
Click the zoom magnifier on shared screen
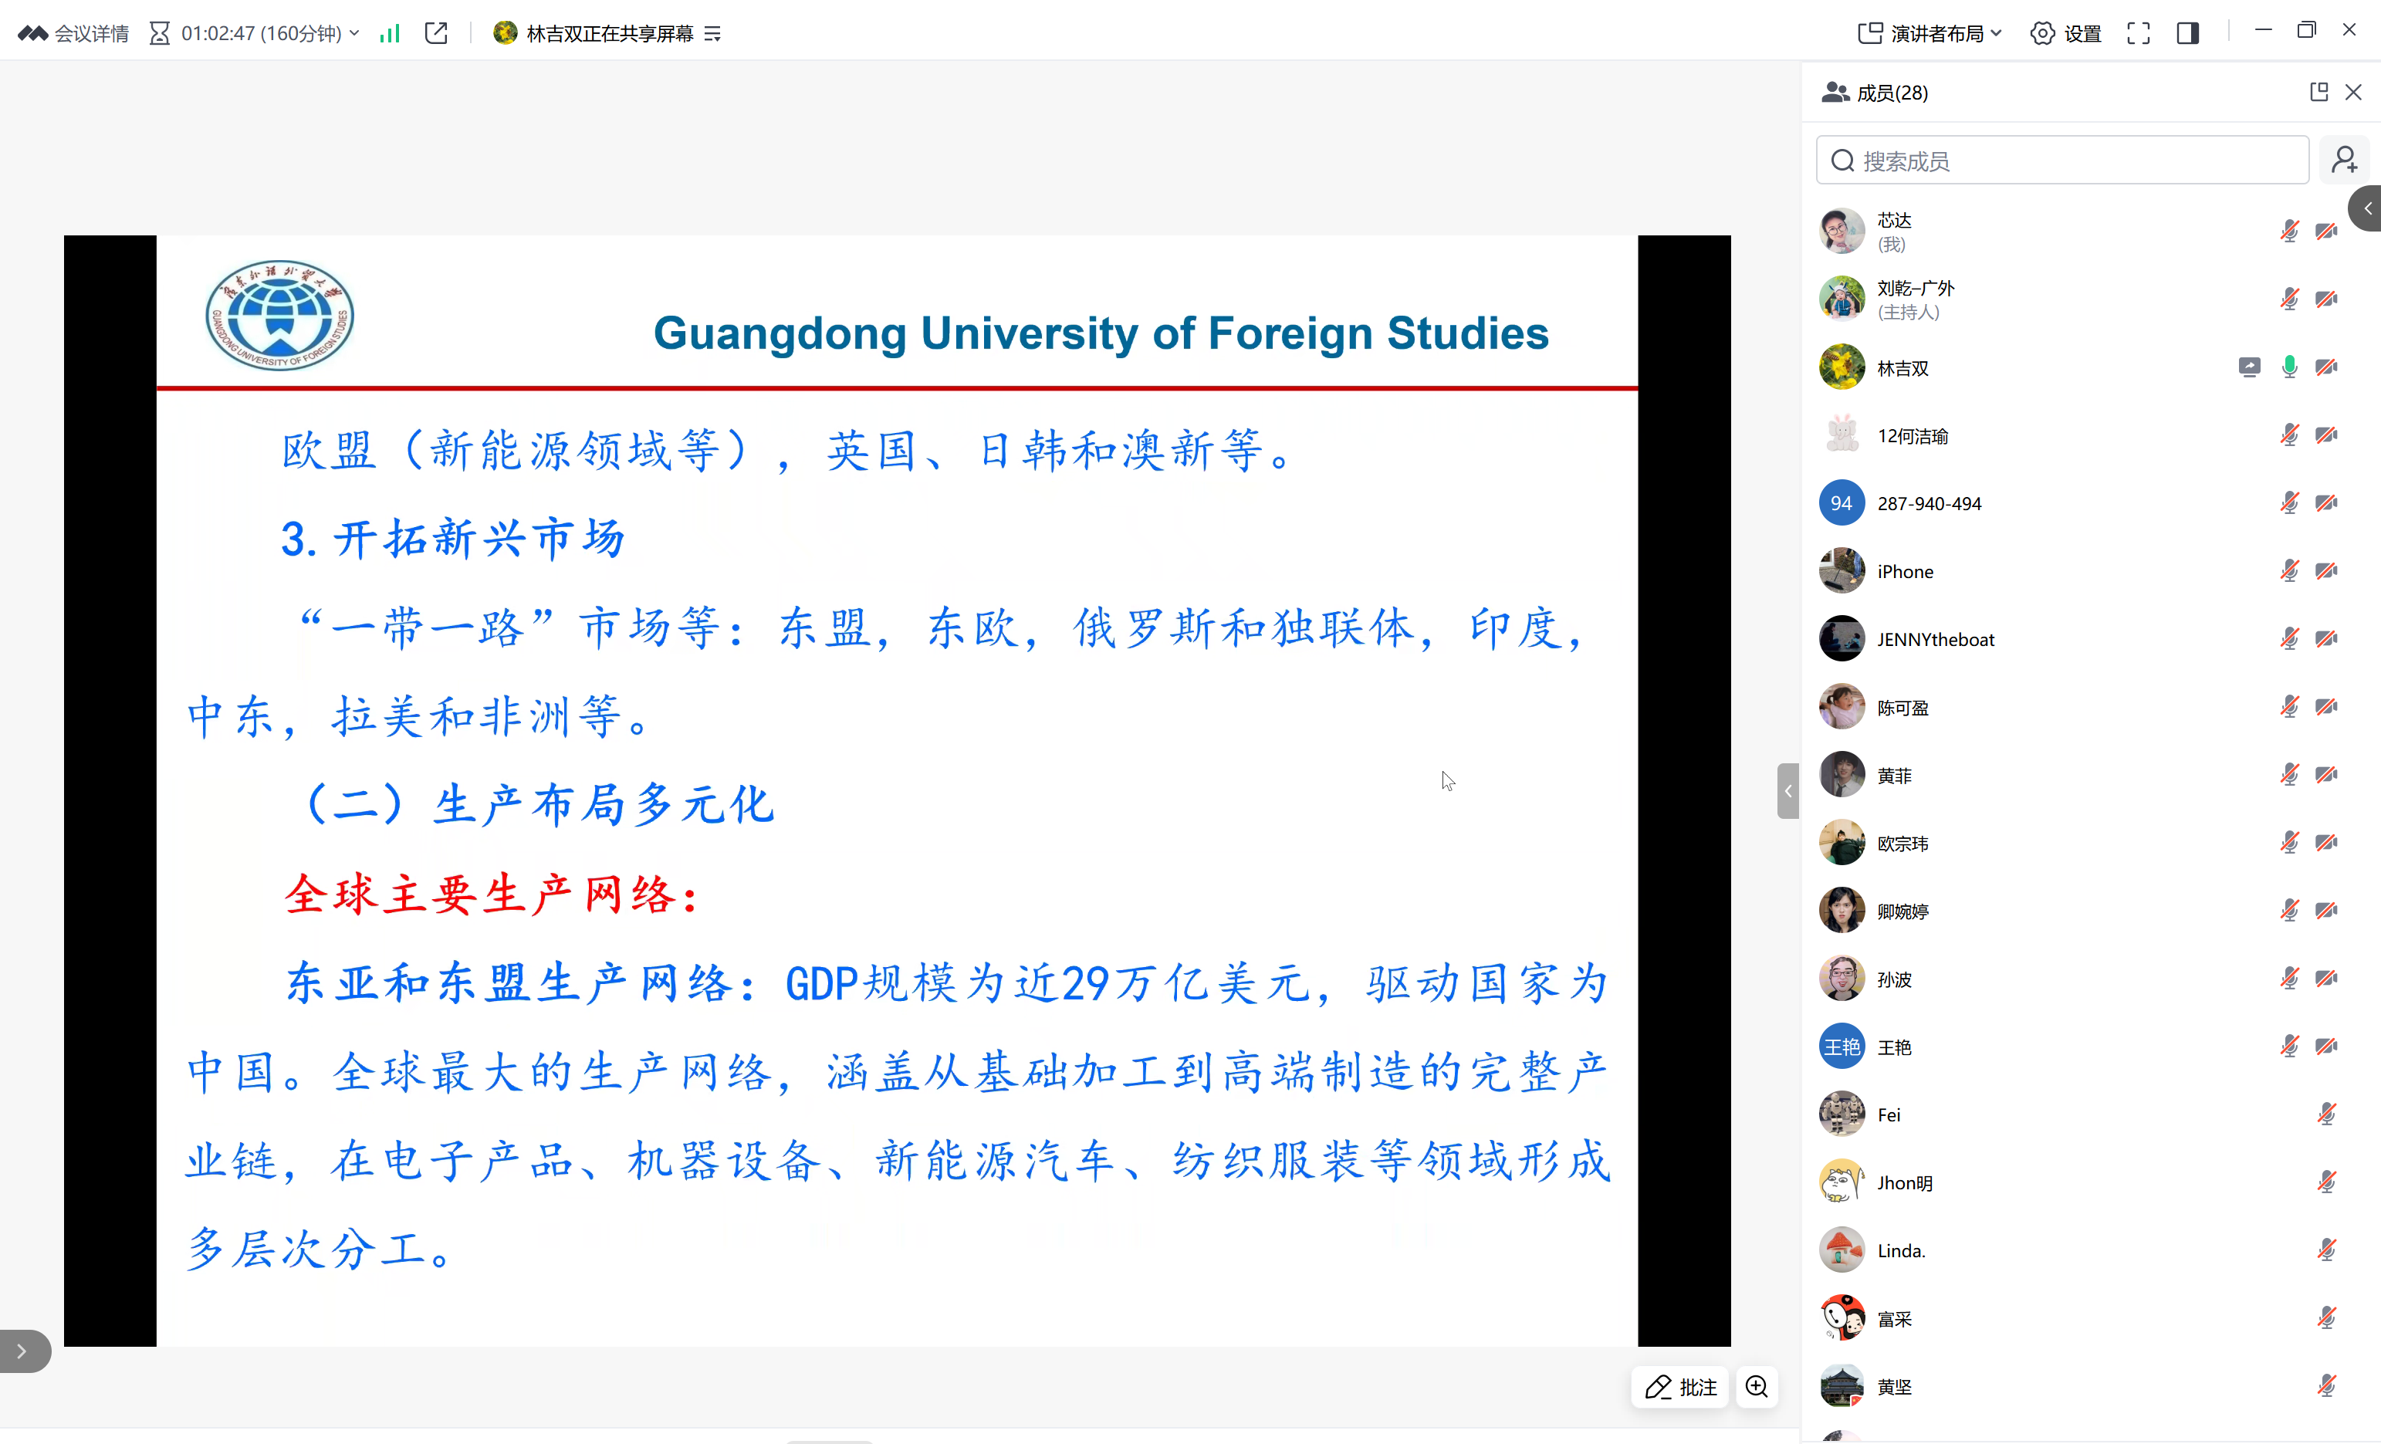1757,1387
